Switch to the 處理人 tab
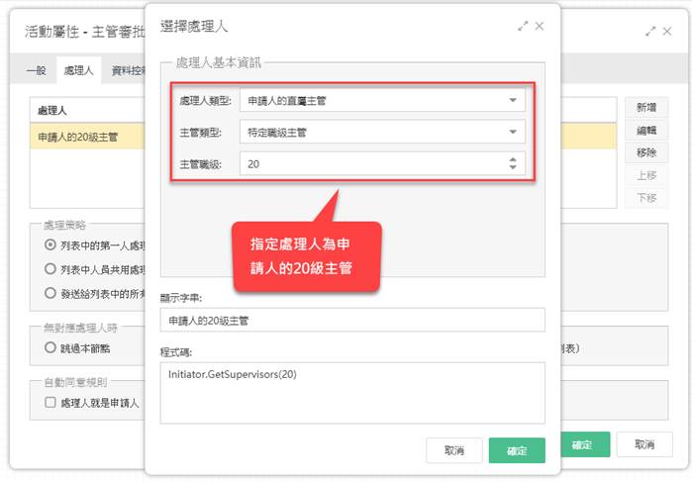Viewport: 692px width, 483px height. (x=78, y=70)
